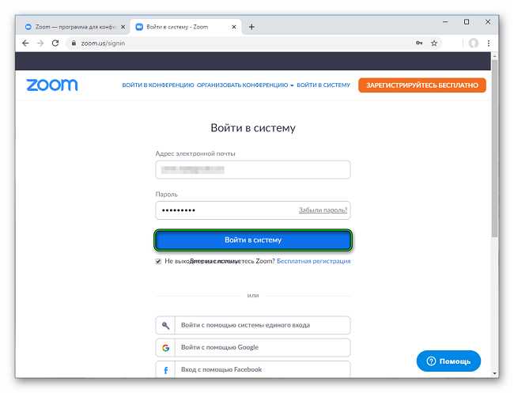Viewport: 514px width, 393px height.
Task: Reload the page with the refresh icon
Action: pyautogui.click(x=55, y=43)
